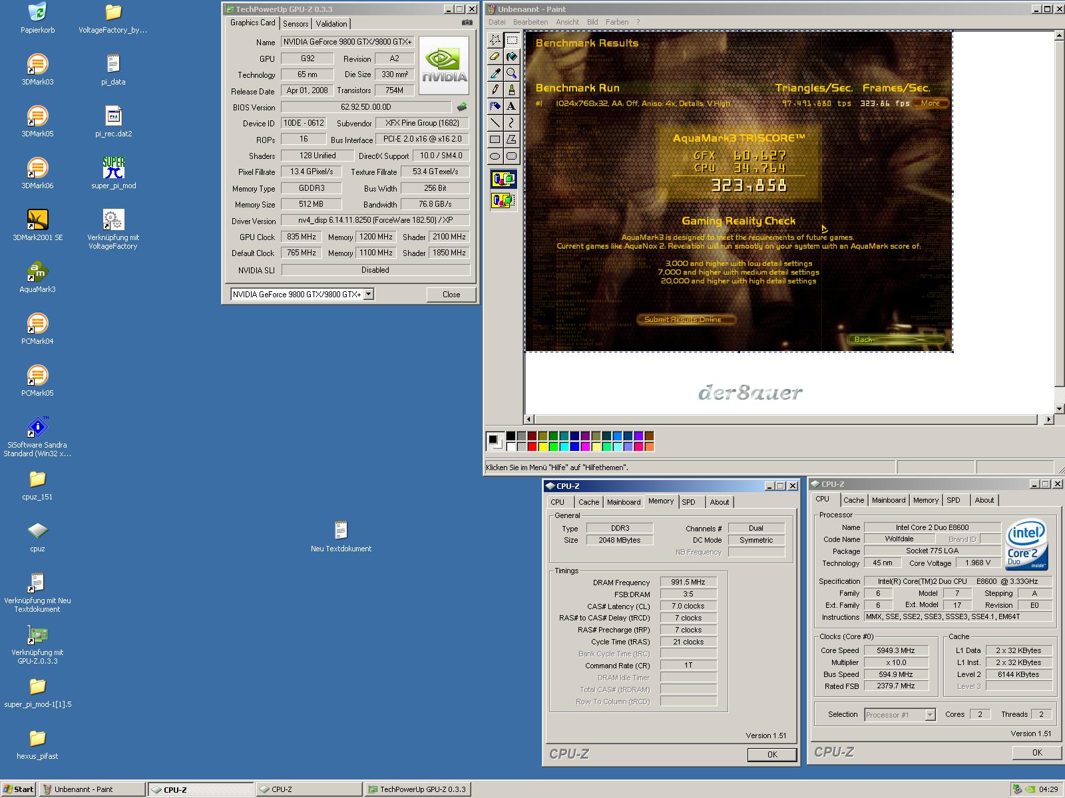Switch to the Validation tab in GPU-Z
The image size is (1065, 798).
coord(331,23)
